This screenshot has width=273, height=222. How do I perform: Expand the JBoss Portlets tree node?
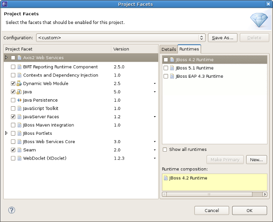7,133
